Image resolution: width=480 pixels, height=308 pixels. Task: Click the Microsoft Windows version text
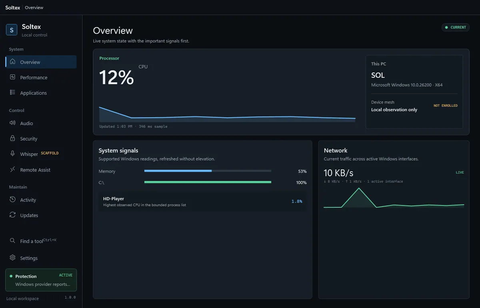coord(407,85)
